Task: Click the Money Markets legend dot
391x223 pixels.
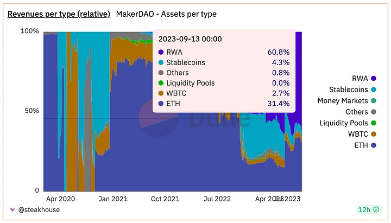Action: 373,101
